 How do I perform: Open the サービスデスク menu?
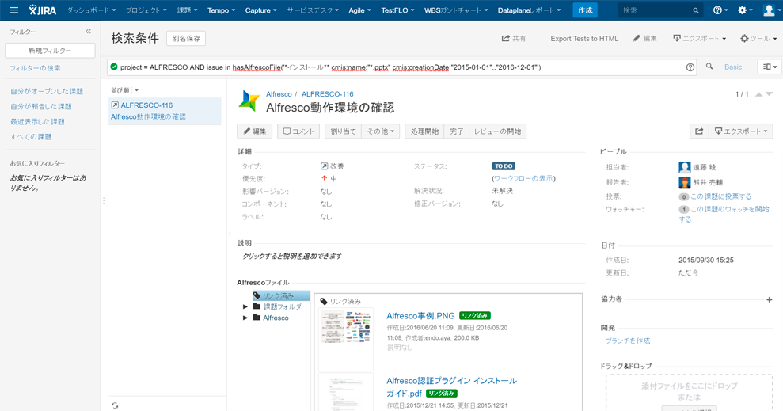click(x=312, y=10)
